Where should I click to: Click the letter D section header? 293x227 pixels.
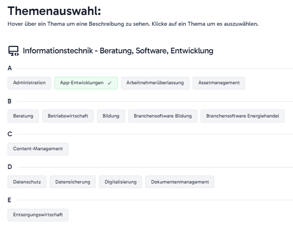pyautogui.click(x=10, y=167)
